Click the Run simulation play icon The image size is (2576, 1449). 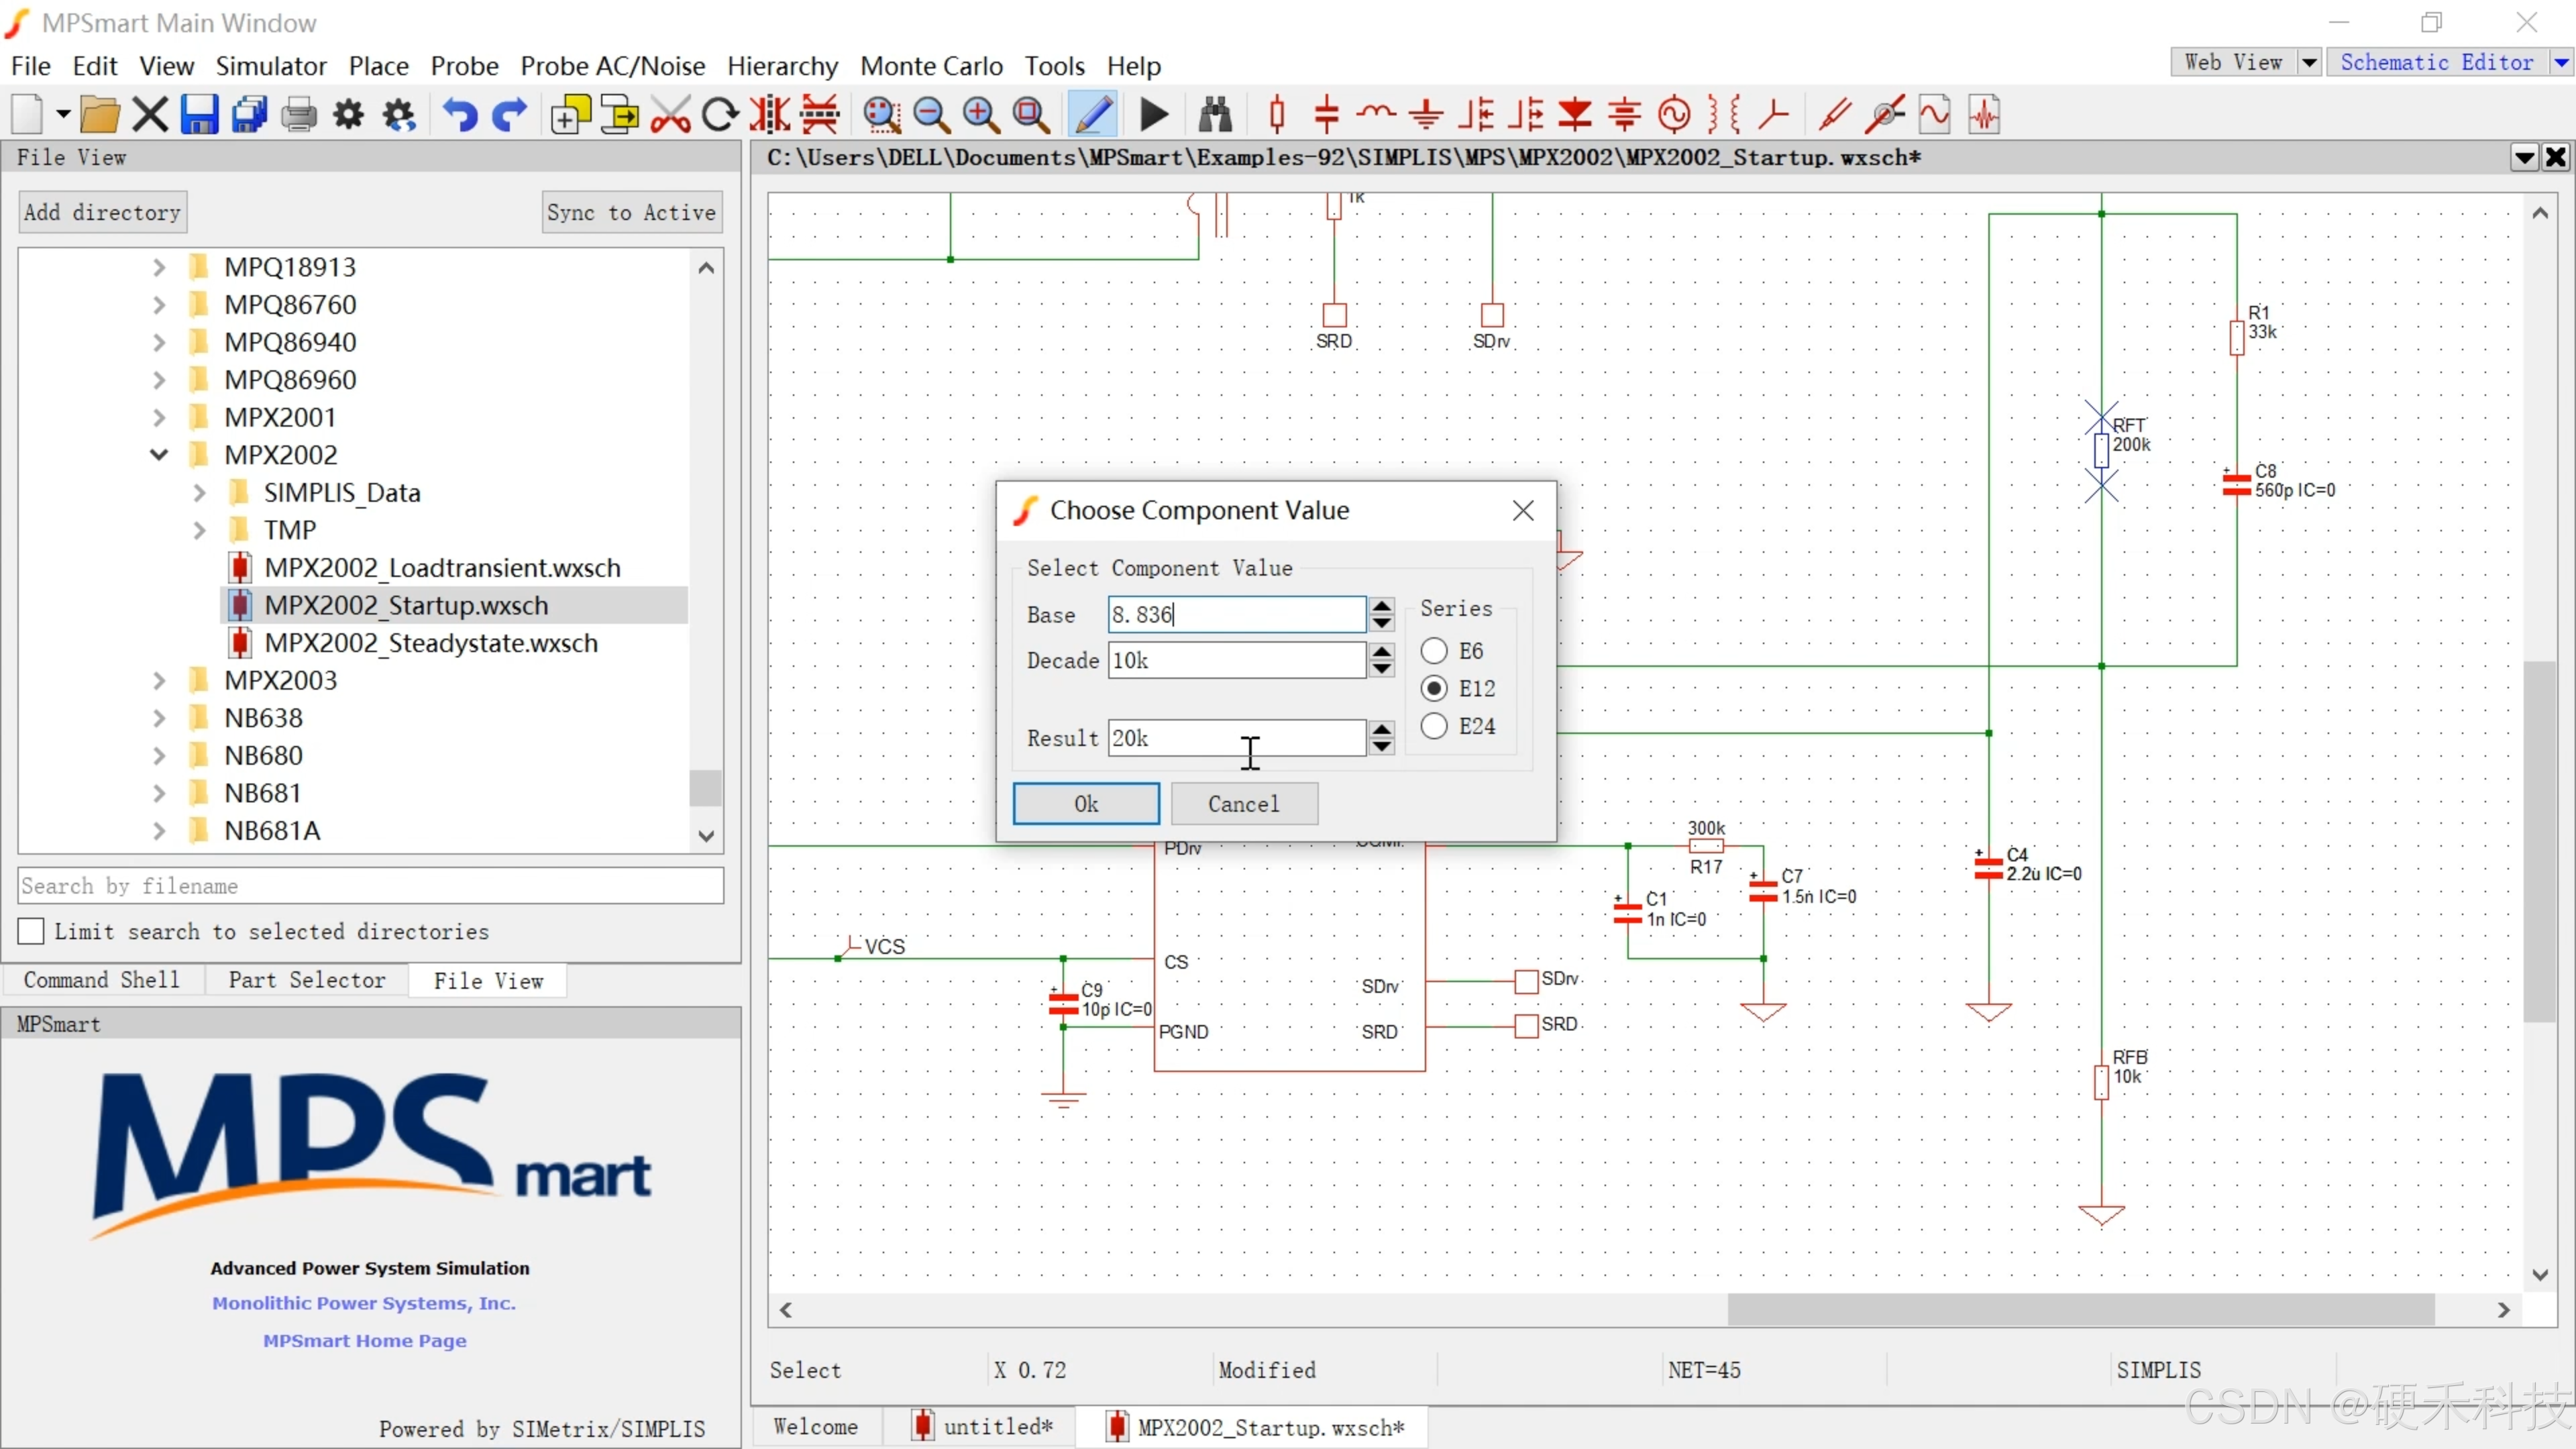(1153, 115)
